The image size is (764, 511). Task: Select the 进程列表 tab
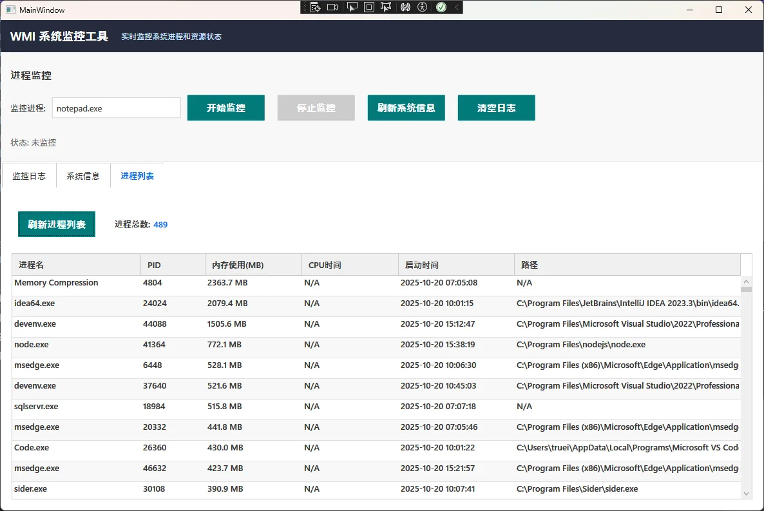tap(137, 176)
